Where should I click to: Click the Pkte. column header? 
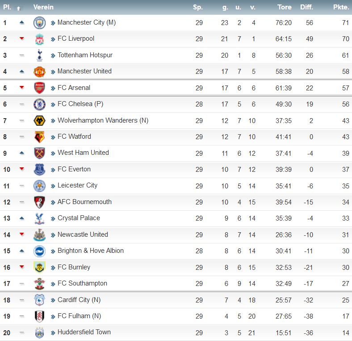pyautogui.click(x=341, y=7)
